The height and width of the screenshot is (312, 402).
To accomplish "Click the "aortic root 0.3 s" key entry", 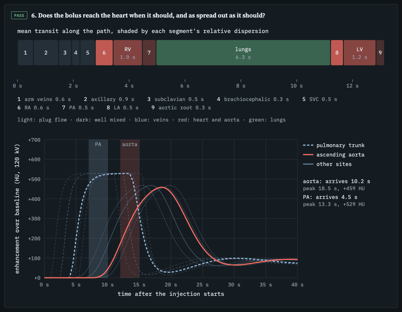I will (181, 108).
